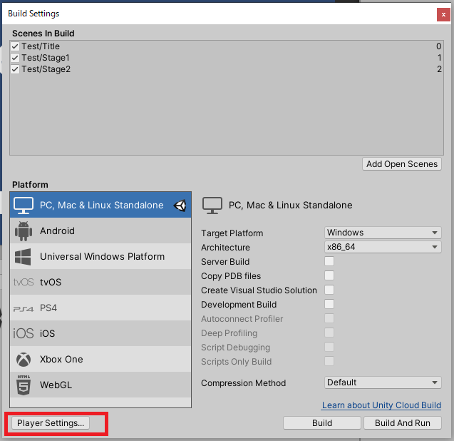Image resolution: width=454 pixels, height=441 pixels.
Task: Select the PC, Mac & Linux Standalone monitor icon
Action: click(x=24, y=206)
